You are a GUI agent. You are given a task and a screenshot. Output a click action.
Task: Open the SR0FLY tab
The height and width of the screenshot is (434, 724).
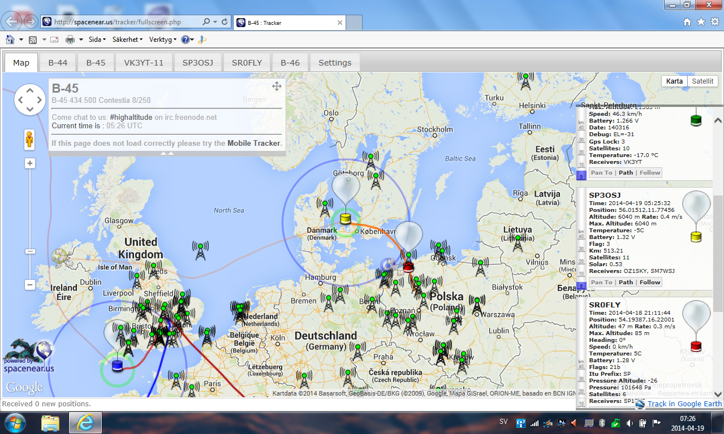pyautogui.click(x=247, y=63)
